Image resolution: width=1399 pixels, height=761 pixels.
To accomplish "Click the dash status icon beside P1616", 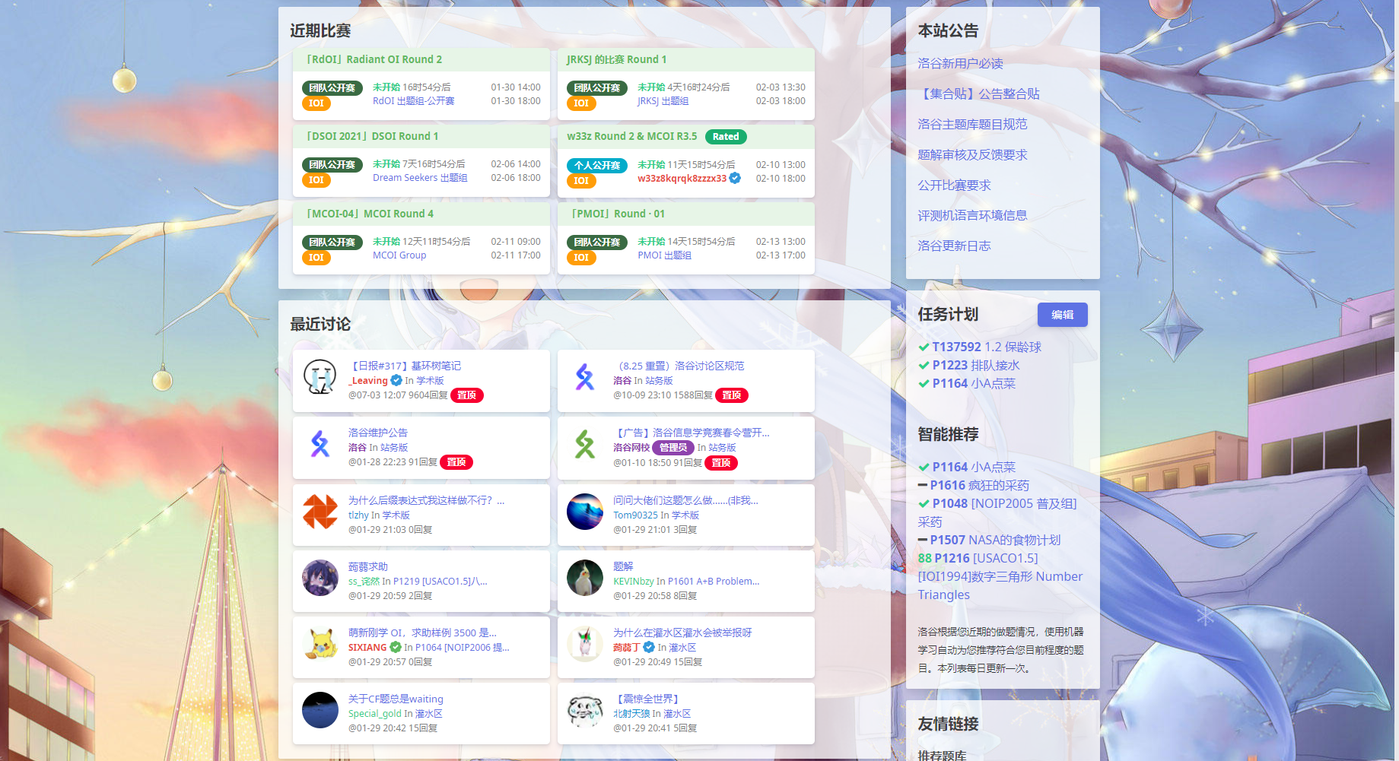I will pos(923,485).
